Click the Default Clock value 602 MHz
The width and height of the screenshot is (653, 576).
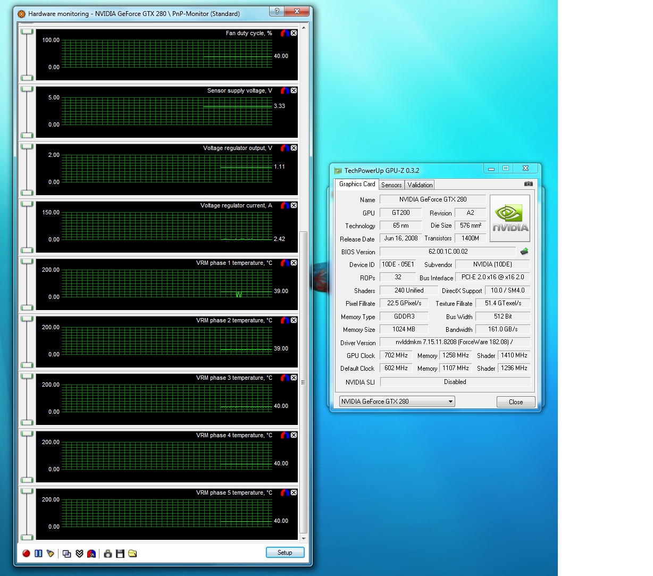point(396,368)
